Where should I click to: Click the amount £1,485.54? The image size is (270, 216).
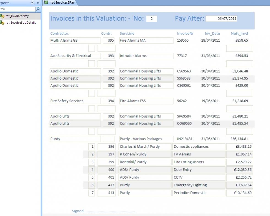(x=240, y=123)
